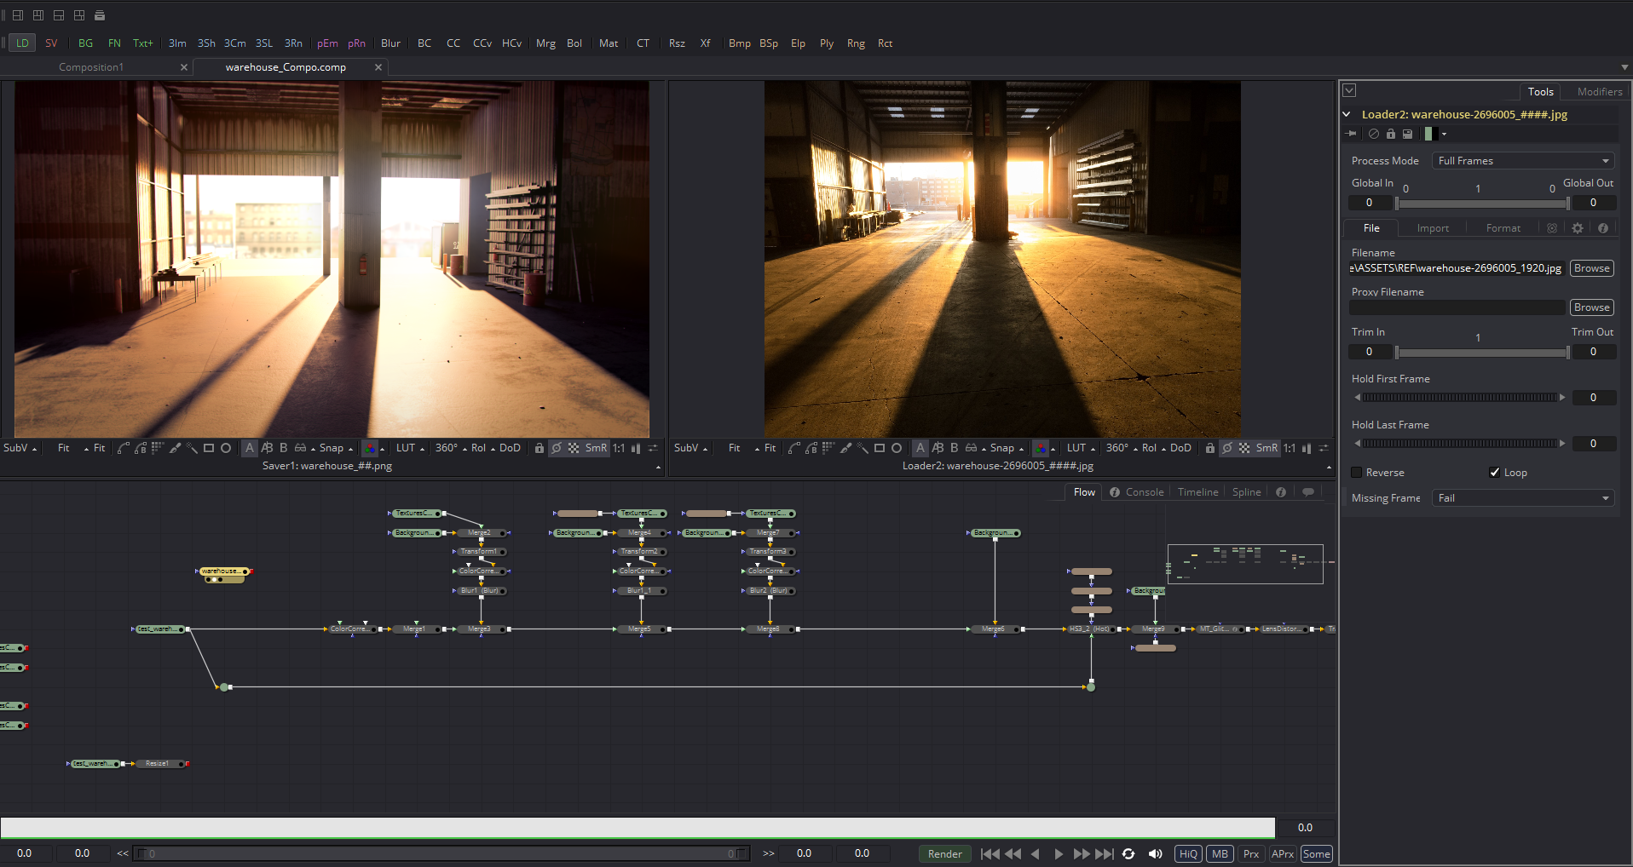
Task: Click the Blur tool button in toolbar
Action: coord(390,43)
